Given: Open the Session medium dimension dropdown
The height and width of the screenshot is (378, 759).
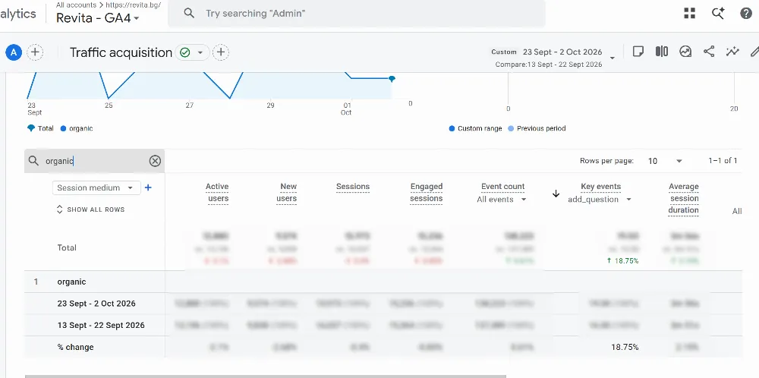Looking at the screenshot, I should click(x=96, y=187).
